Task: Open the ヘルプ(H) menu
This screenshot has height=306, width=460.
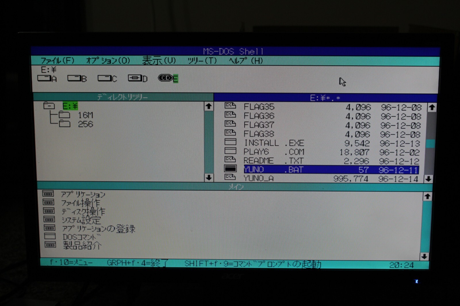Action: (x=246, y=61)
